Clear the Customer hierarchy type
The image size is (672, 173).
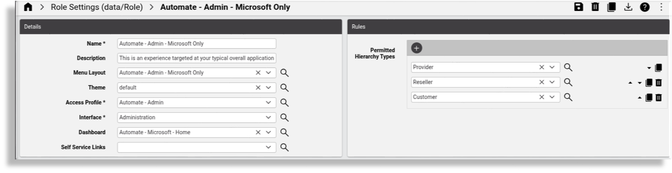click(542, 97)
